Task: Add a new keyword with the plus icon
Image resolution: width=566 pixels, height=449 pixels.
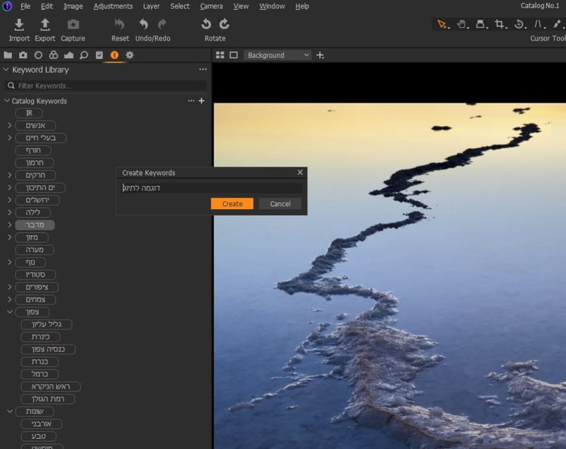Action: (202, 101)
